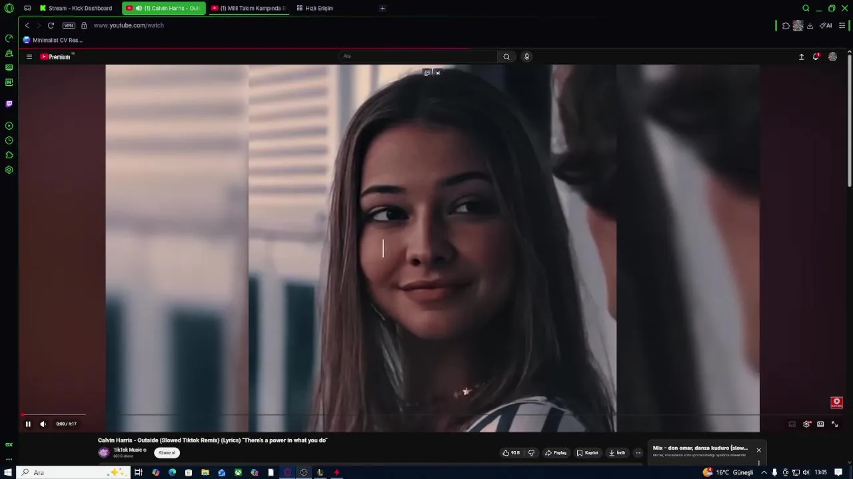Share video via Paylaş button
Screen dimensions: 853x479
click(x=556, y=452)
